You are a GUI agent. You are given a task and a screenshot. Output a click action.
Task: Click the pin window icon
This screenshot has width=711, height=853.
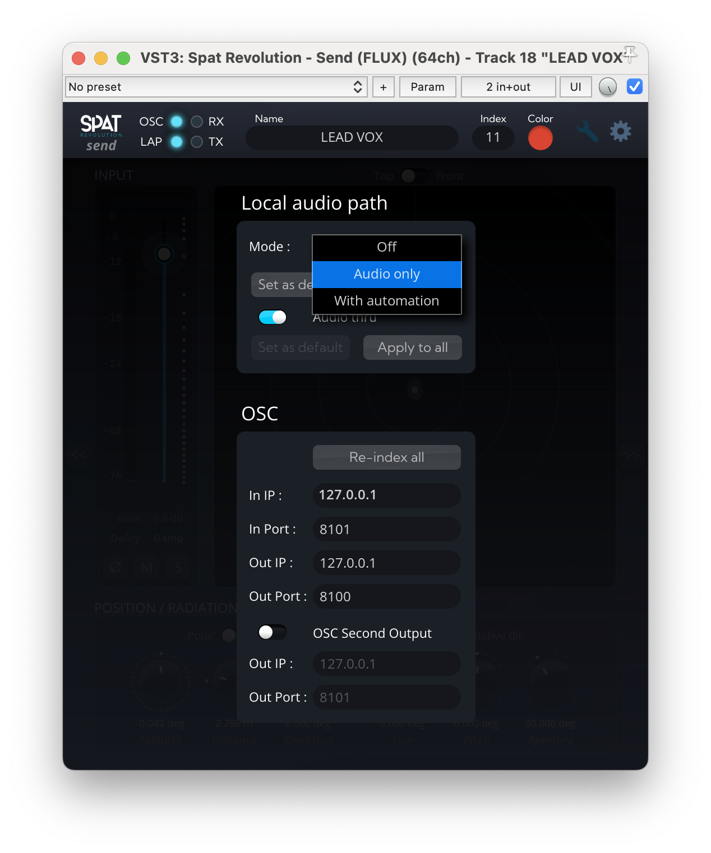click(630, 54)
